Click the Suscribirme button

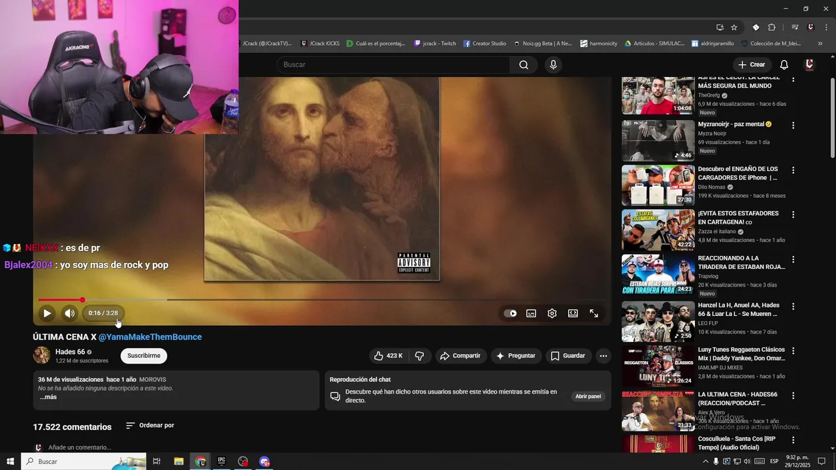click(x=144, y=356)
